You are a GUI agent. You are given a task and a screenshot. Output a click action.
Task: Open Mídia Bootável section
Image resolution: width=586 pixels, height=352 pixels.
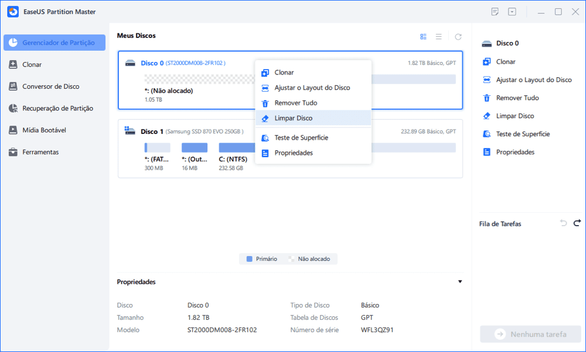(44, 130)
